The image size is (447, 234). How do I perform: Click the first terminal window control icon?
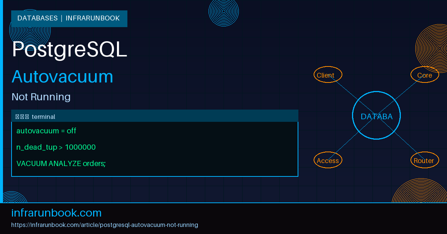coord(17,116)
